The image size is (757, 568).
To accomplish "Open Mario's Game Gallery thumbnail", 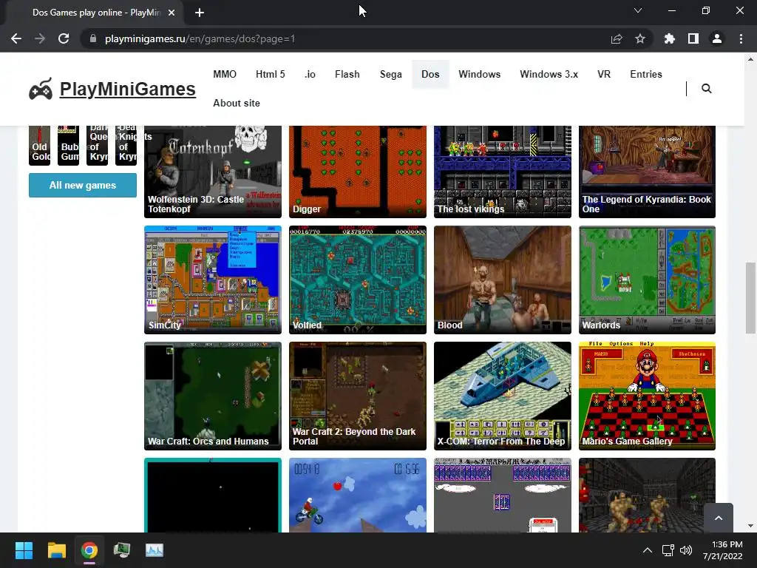I will click(647, 396).
